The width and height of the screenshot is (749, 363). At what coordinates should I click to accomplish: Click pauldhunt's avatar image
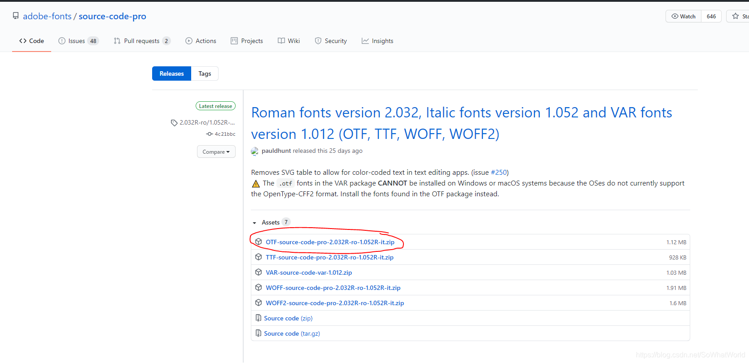pos(255,151)
